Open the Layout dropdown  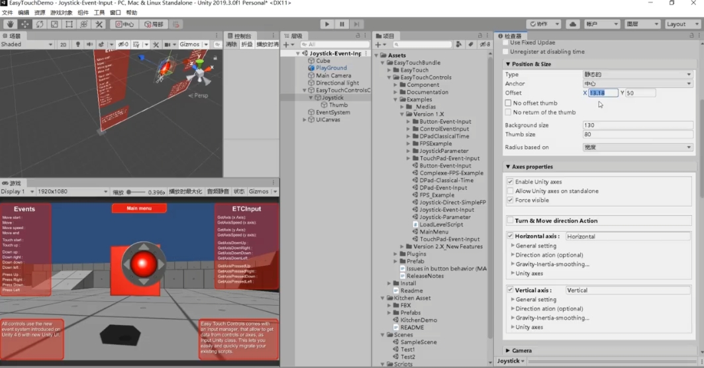pos(681,24)
